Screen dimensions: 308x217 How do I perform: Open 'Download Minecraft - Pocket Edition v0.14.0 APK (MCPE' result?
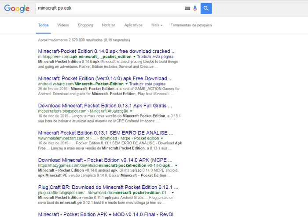(105, 160)
